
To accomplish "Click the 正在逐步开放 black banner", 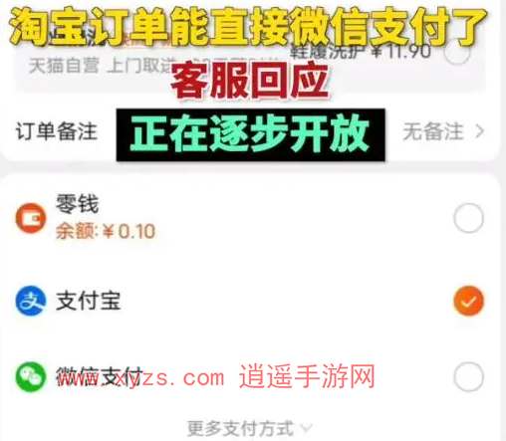I will tap(251, 134).
